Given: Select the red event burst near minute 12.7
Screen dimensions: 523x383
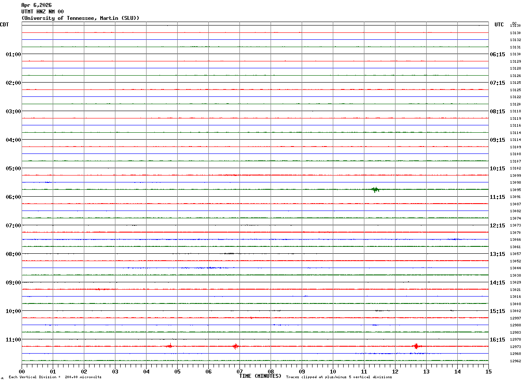Looking at the screenshot, I should coord(416,346).
